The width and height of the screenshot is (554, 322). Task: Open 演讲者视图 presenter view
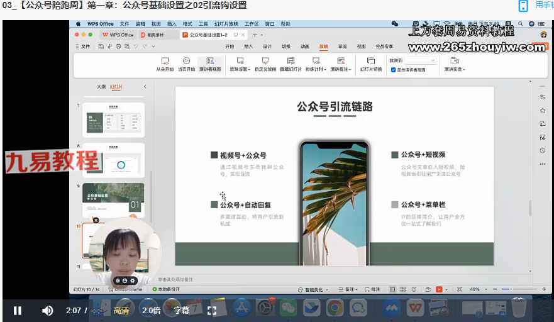point(210,62)
